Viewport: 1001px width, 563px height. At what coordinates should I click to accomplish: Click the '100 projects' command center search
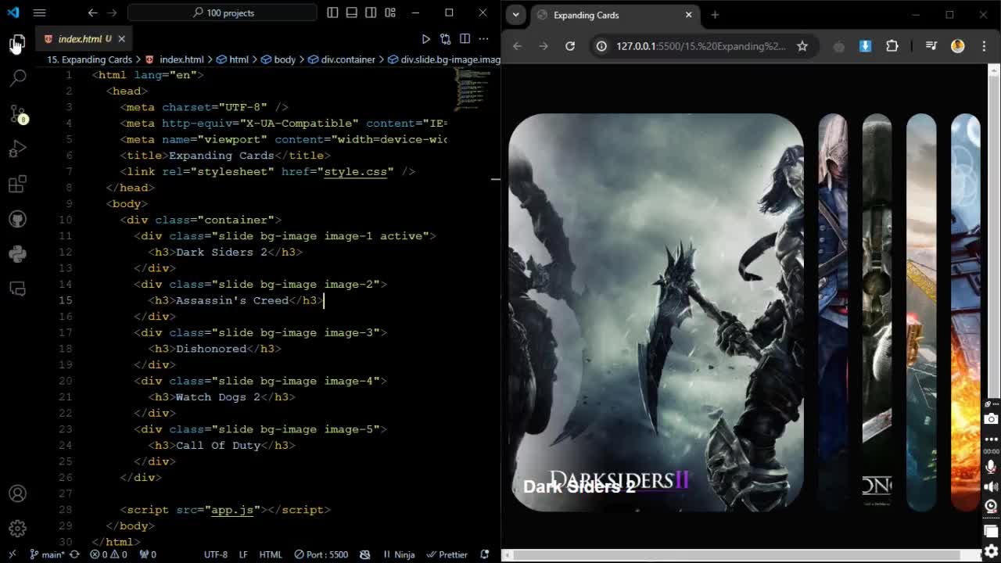point(222,13)
